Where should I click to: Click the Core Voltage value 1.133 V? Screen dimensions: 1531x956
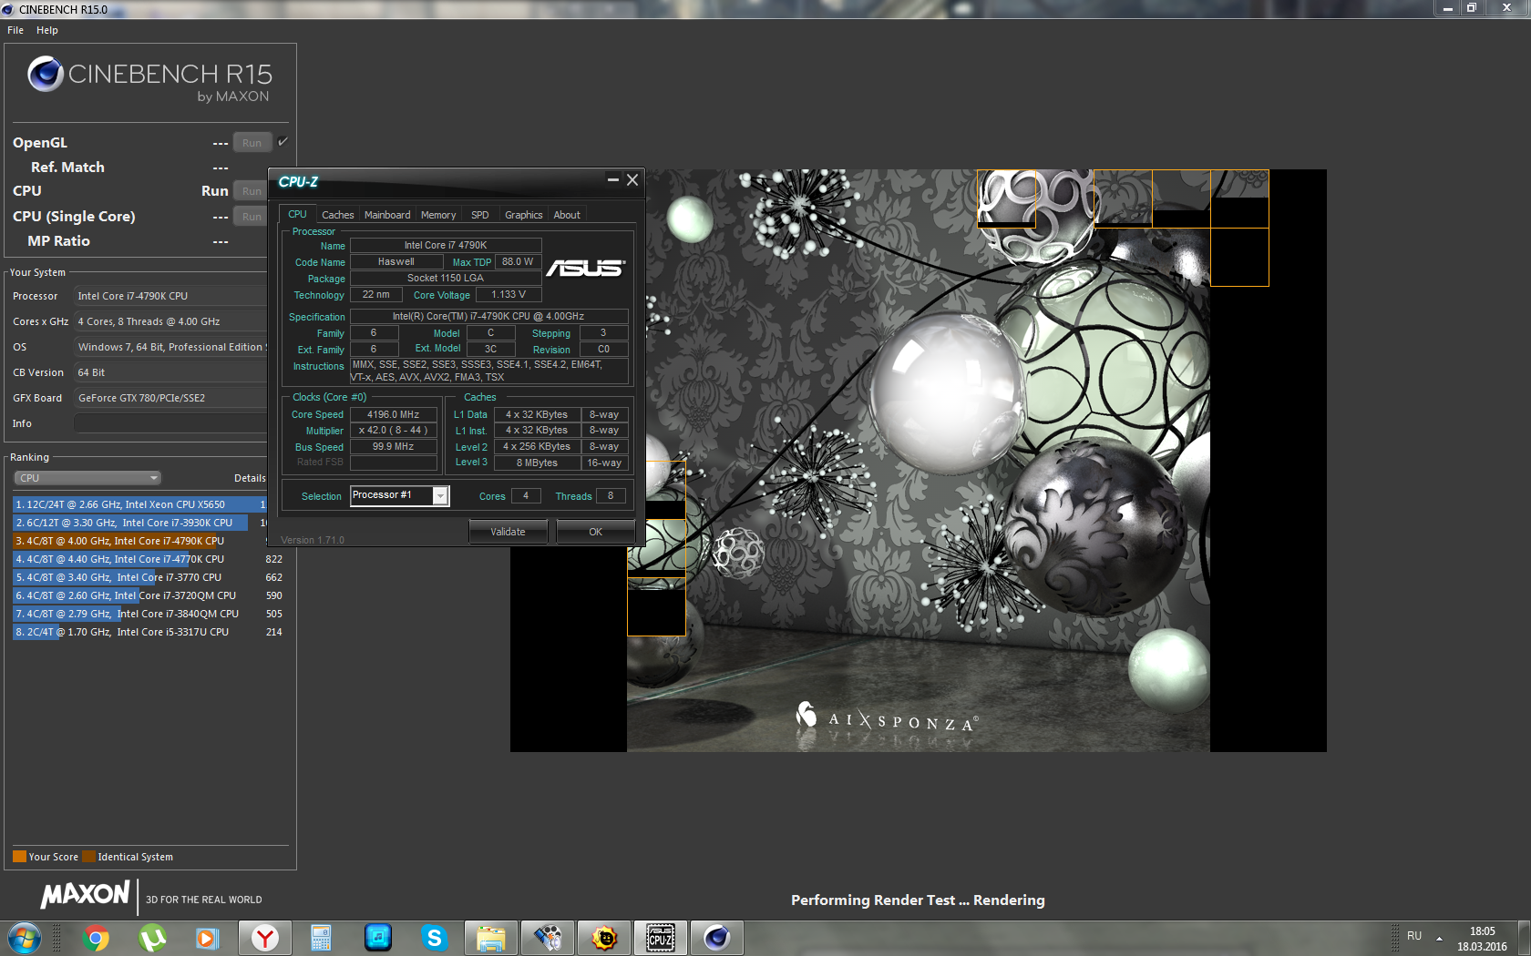tap(509, 295)
